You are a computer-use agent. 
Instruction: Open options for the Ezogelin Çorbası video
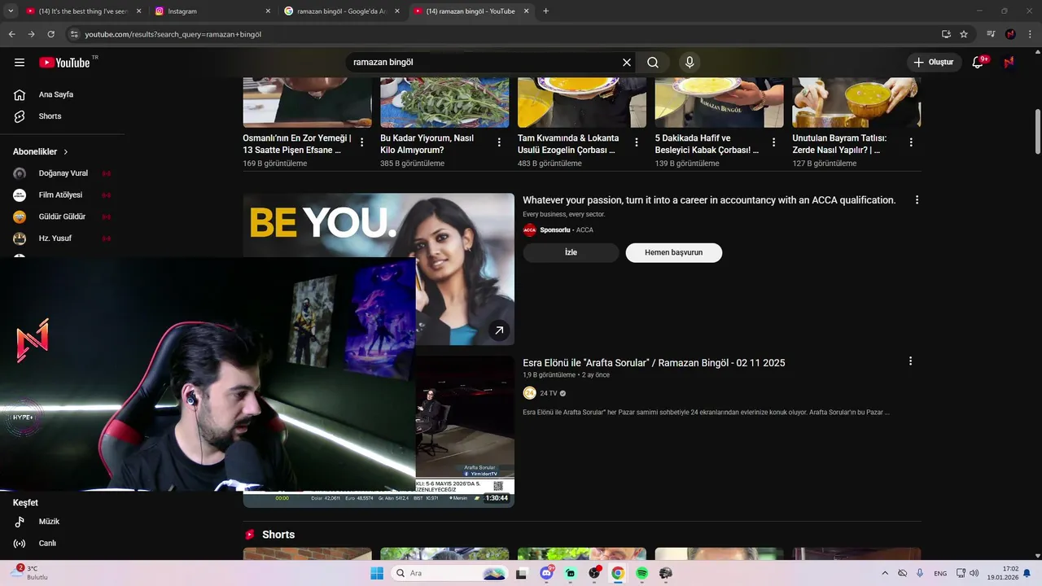point(637,142)
